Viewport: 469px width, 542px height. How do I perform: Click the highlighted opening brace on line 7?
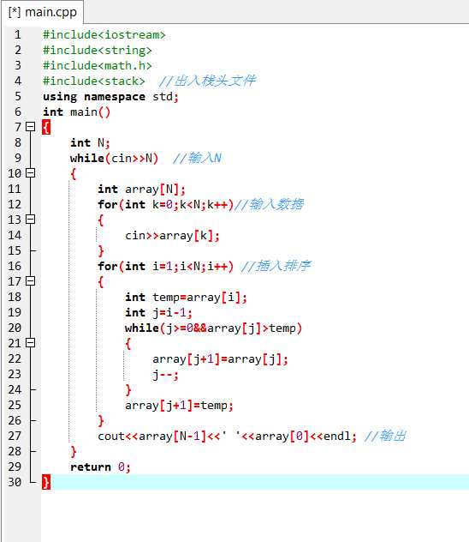[x=46, y=127]
